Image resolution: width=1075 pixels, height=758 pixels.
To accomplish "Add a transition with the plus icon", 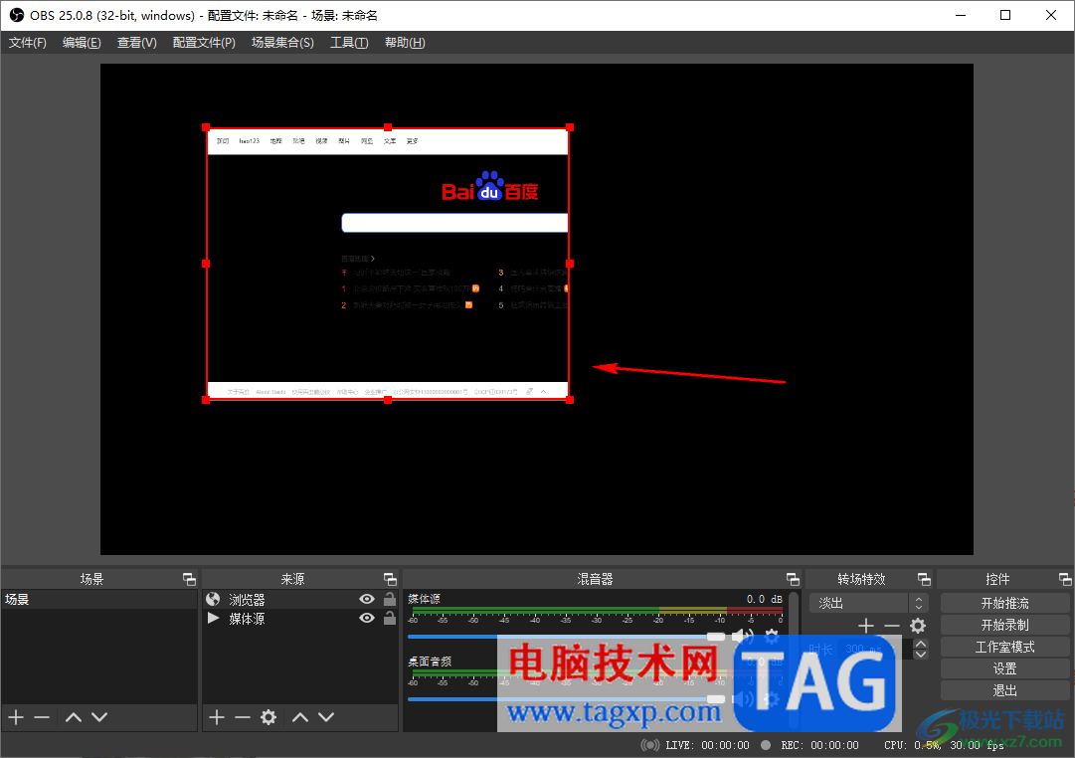I will (x=866, y=626).
